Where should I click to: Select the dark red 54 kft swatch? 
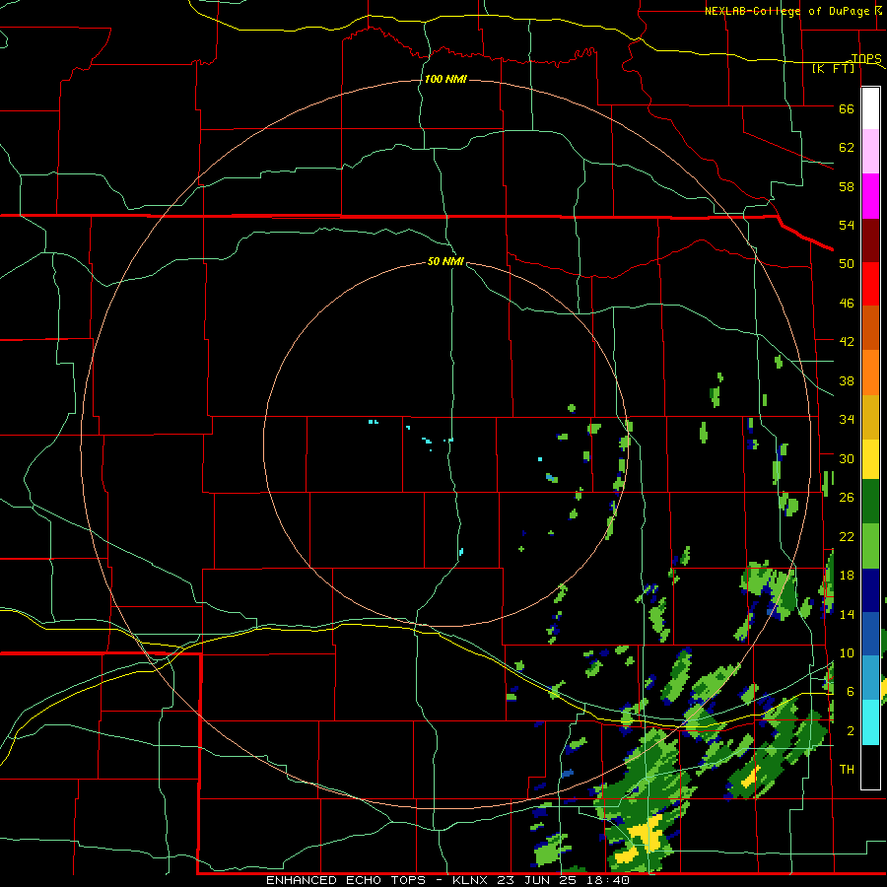tap(870, 240)
